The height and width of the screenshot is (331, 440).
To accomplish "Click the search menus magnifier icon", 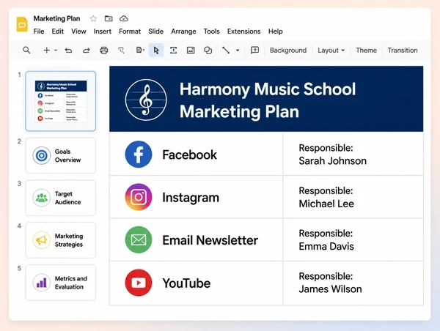I will click(x=26, y=51).
